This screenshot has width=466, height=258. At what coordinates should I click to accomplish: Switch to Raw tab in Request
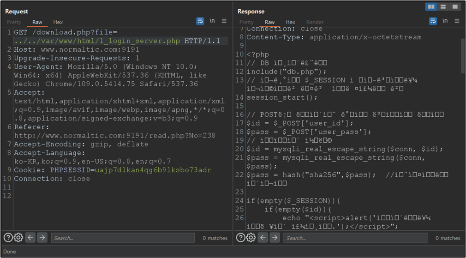coord(37,22)
